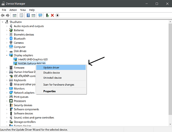Viewport: 172px width, 132px height.
Task: Choose Update driver from context menu
Action: (x=61, y=68)
